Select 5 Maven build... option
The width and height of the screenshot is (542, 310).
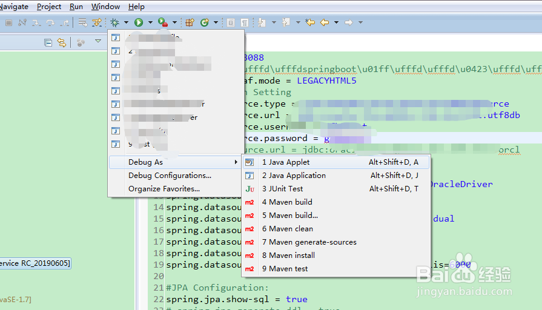click(336, 216)
